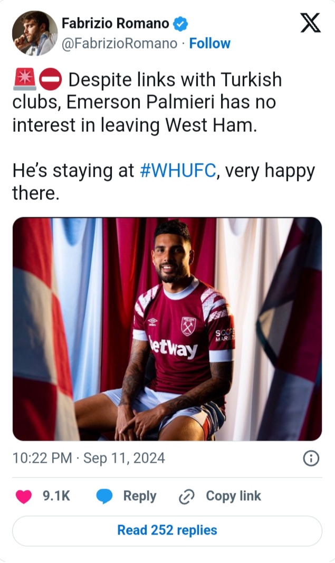Screen dimensions: 335x563
Task: Click the Reply text label
Action: coord(139,496)
